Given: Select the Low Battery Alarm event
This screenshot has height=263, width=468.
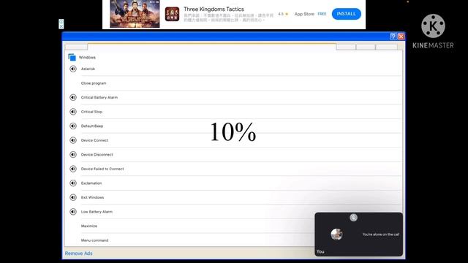Looking at the screenshot, I should (x=97, y=212).
